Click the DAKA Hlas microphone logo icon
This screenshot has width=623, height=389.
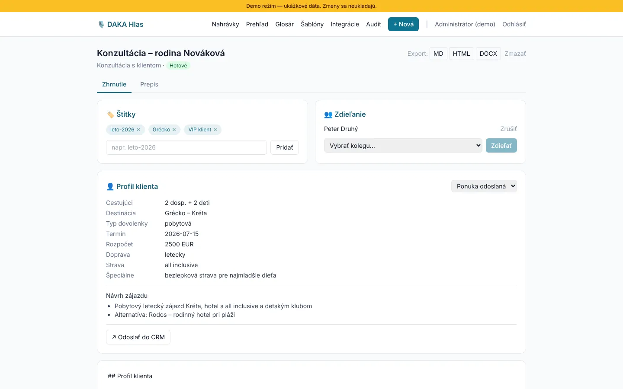(101, 24)
